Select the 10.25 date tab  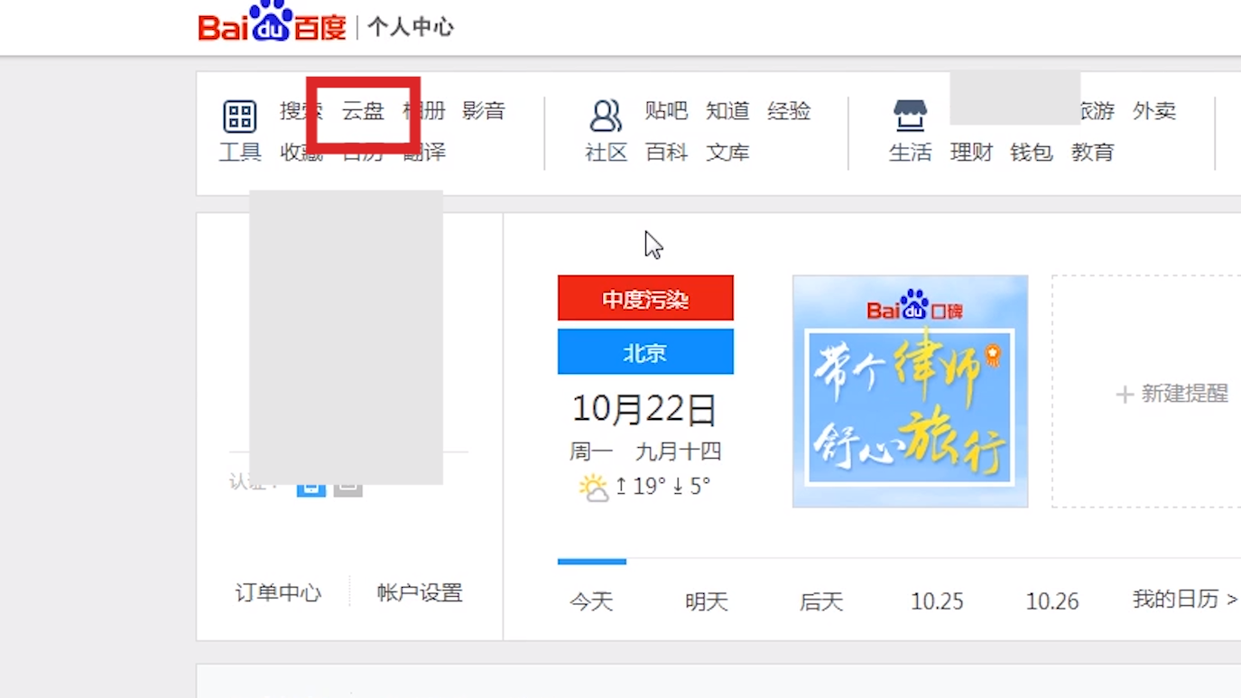[937, 601]
